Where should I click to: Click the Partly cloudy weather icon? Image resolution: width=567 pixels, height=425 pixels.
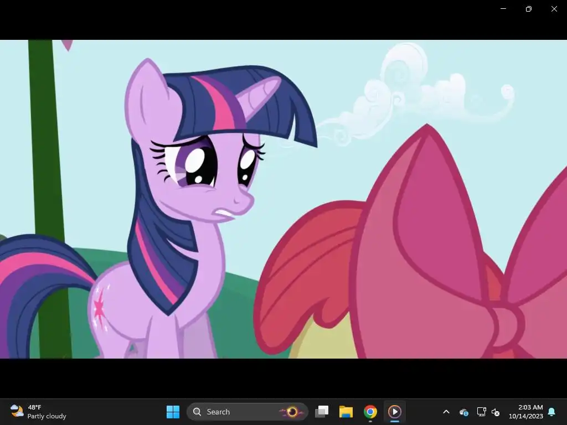(17, 411)
